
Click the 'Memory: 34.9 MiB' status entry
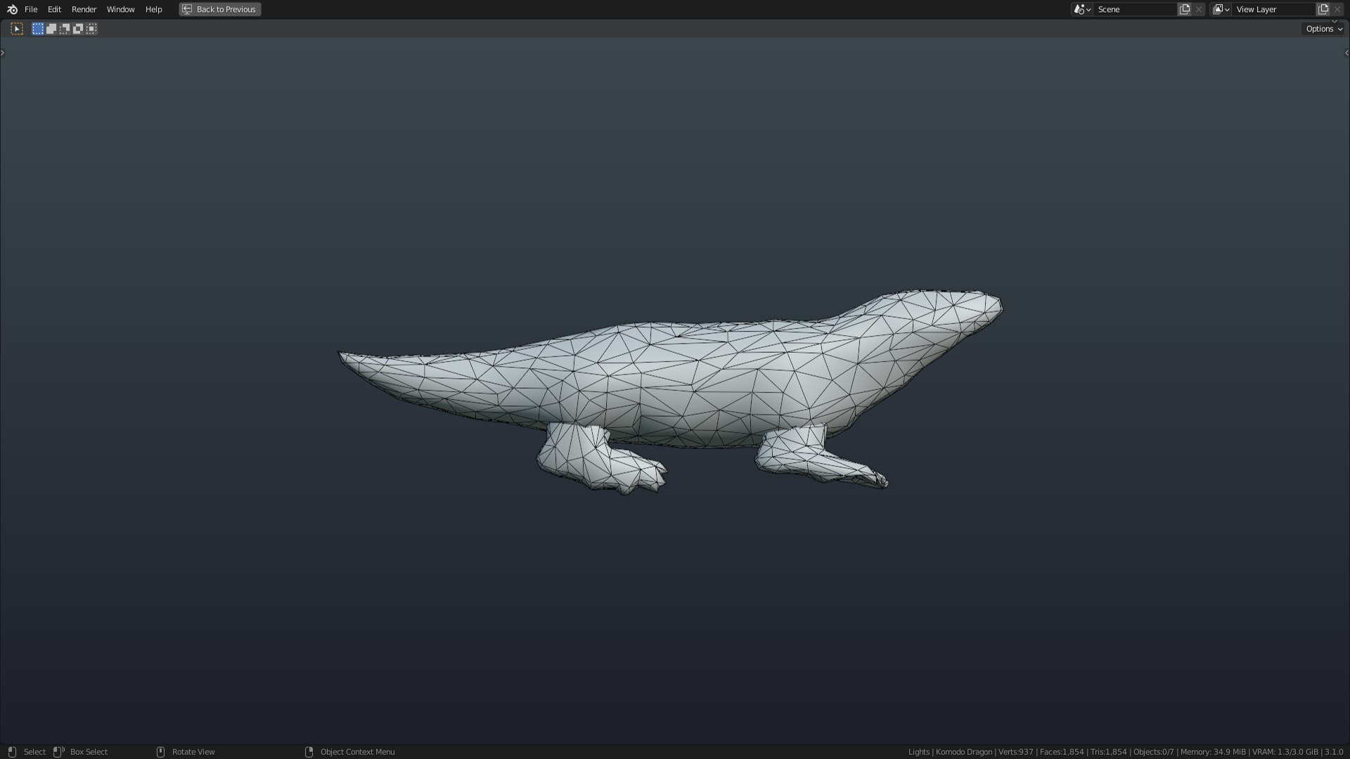pos(1213,752)
